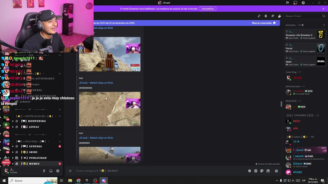Open Epic Games Launcher from taskbar
This screenshot has height=184, width=328.
pos(87,181)
